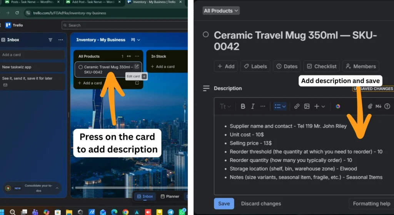Open 'See it, send it, save it for later' card
This screenshot has width=394, height=215.
pyautogui.click(x=32, y=82)
